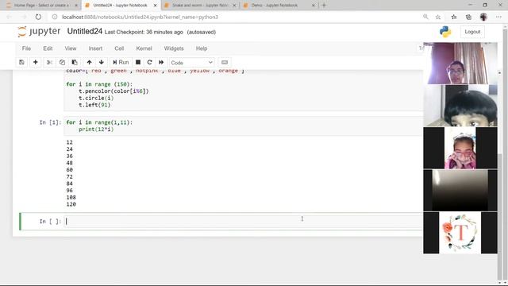The image size is (508, 286).
Task: Open the File menu
Action: coord(26,48)
